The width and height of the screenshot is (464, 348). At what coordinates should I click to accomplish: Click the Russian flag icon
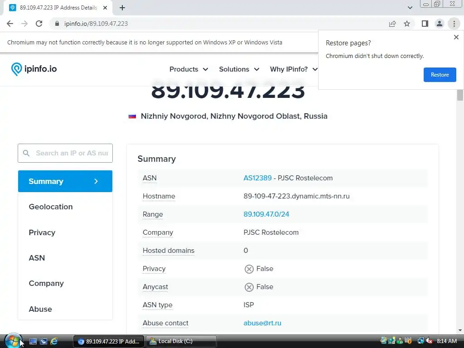132,116
